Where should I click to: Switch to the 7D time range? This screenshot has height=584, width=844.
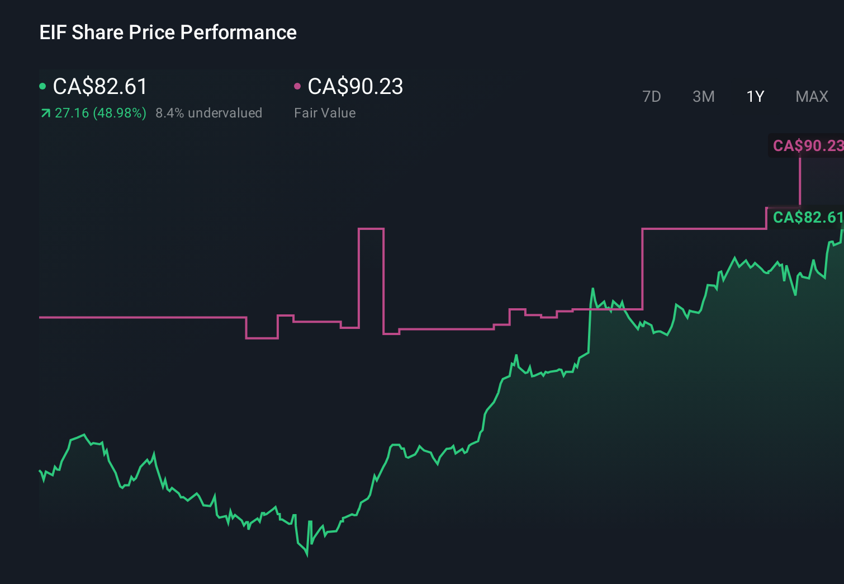tap(652, 96)
